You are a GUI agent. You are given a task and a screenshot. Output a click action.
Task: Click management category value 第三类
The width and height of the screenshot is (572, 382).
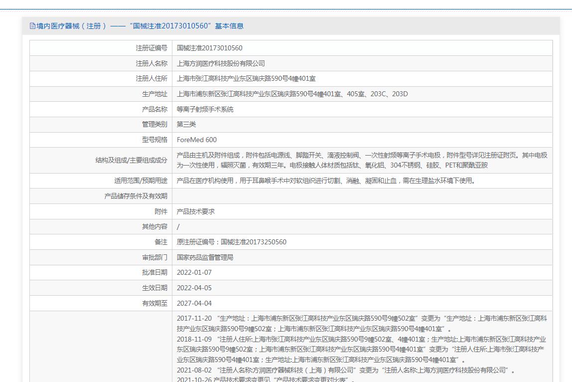coord(186,124)
